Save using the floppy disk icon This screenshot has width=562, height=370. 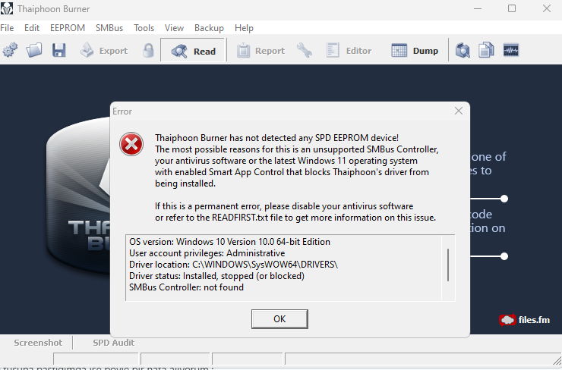pyautogui.click(x=58, y=51)
